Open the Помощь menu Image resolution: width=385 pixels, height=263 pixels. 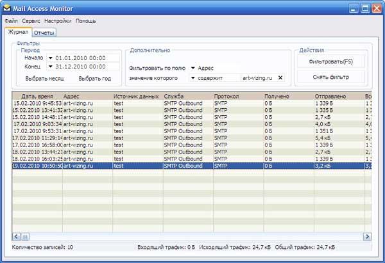[86, 21]
